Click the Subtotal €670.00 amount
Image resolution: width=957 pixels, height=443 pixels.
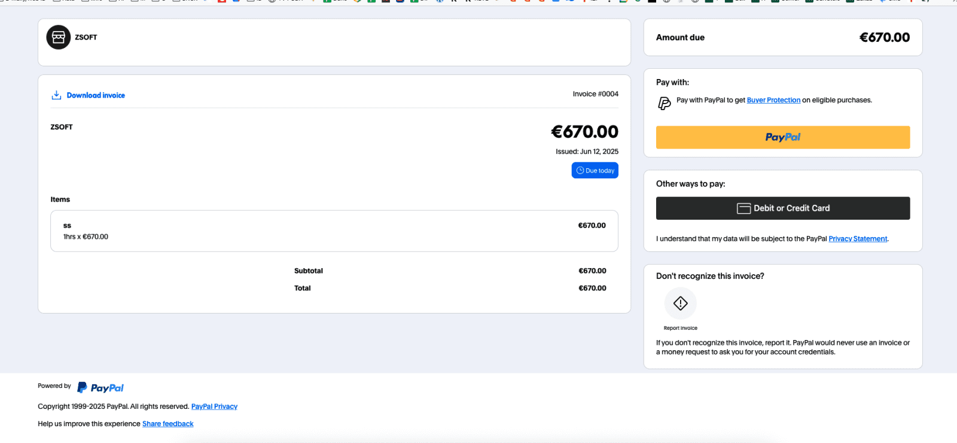(592, 271)
